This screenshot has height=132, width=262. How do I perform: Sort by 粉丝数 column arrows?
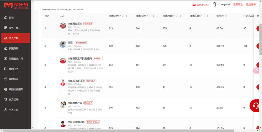[x=226, y=16]
